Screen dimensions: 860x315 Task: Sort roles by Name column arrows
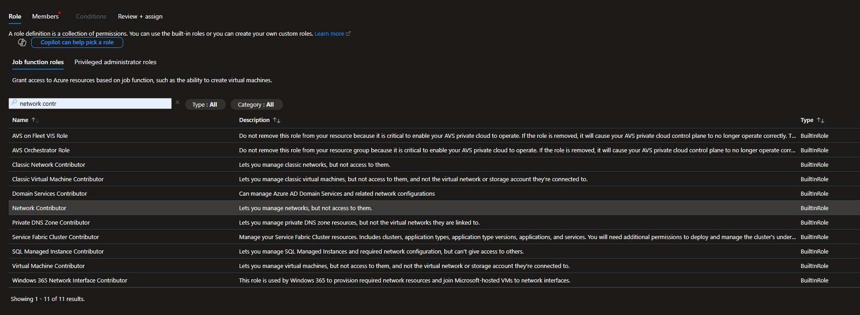click(x=35, y=120)
